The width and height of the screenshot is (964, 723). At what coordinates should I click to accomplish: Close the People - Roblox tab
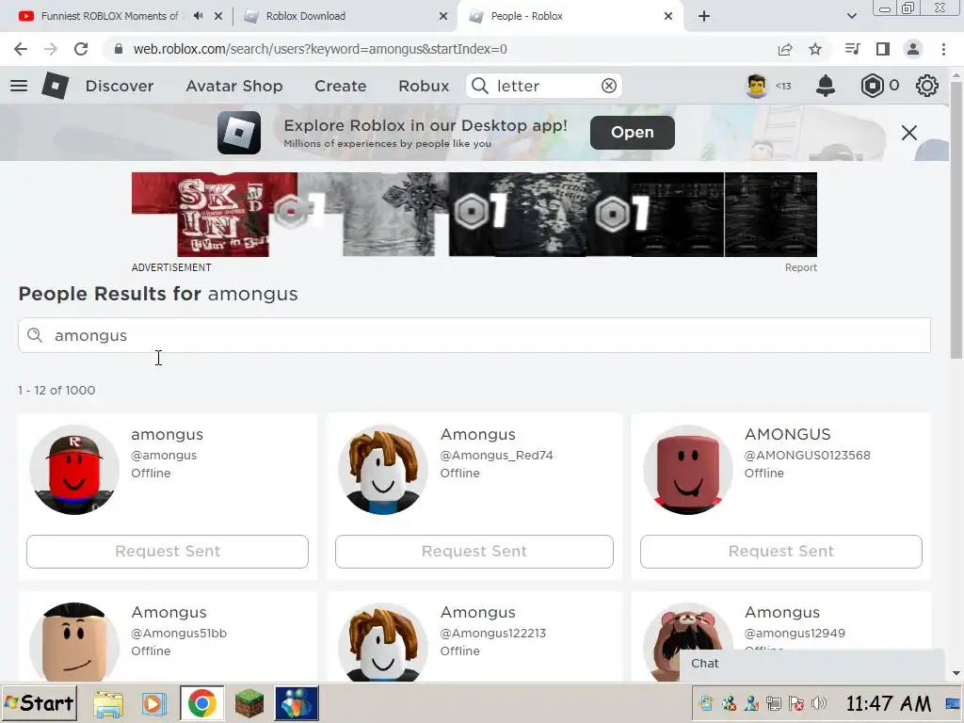click(x=668, y=16)
